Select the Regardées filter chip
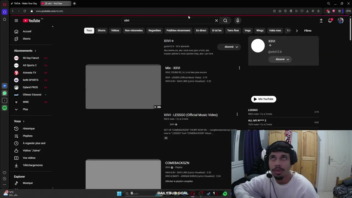Screen dimensions: 352x198 pos(155,31)
